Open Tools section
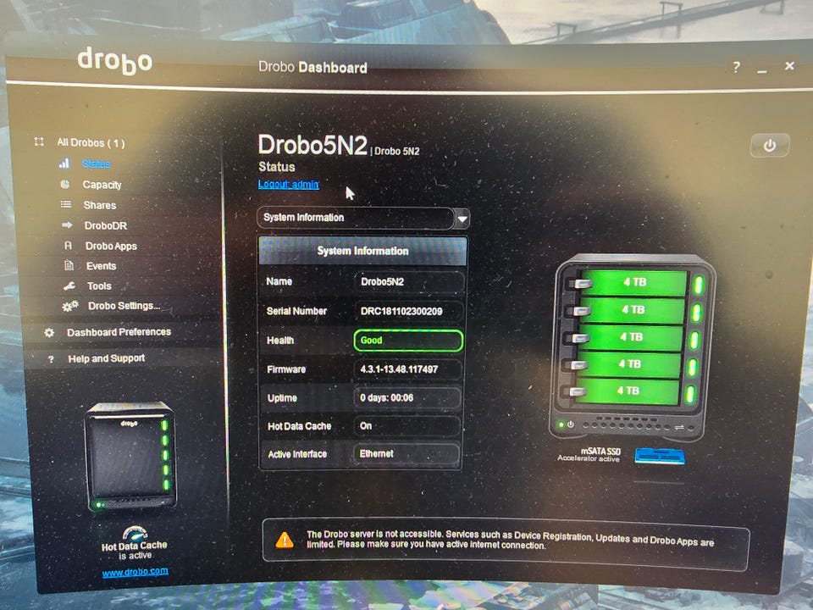The image size is (813, 610). [x=99, y=286]
